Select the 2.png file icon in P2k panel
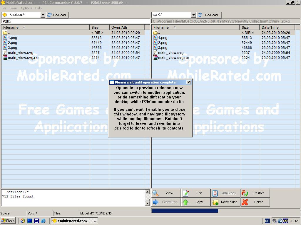 click(5, 43)
